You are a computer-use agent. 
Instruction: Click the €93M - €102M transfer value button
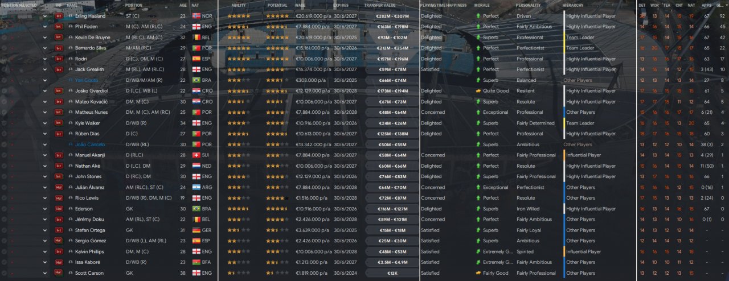pos(391,38)
